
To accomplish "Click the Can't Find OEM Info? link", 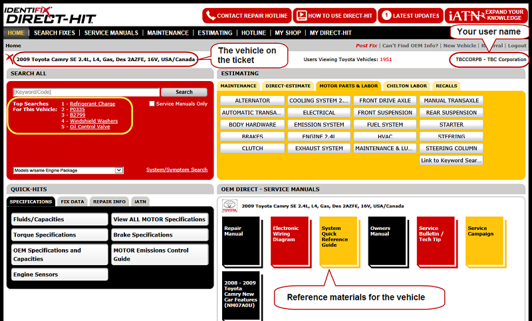I will point(410,45).
